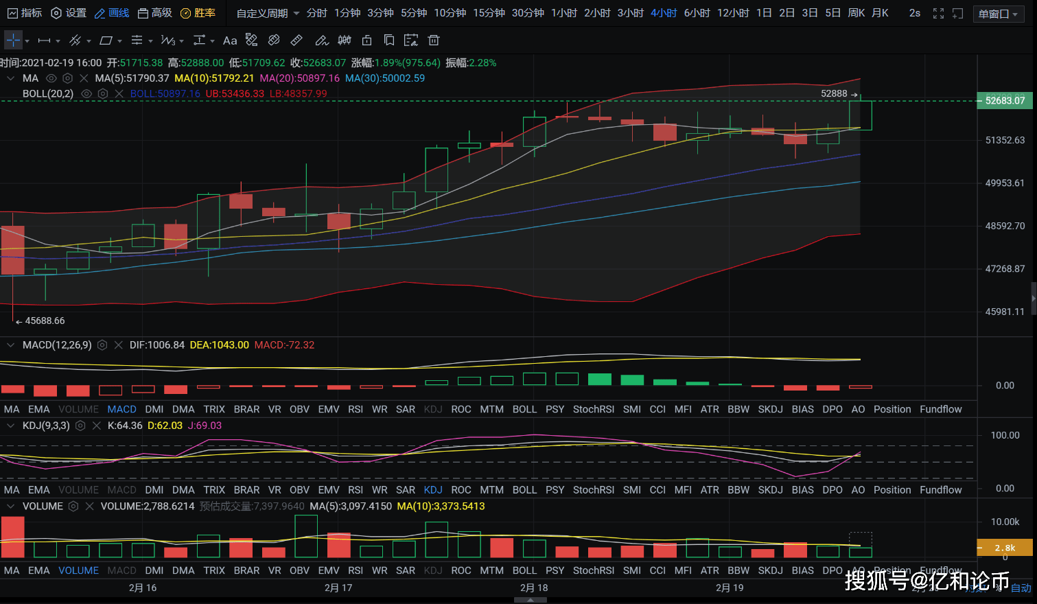Select the 周K weekly timeframe
1037x604 pixels.
coord(856,13)
